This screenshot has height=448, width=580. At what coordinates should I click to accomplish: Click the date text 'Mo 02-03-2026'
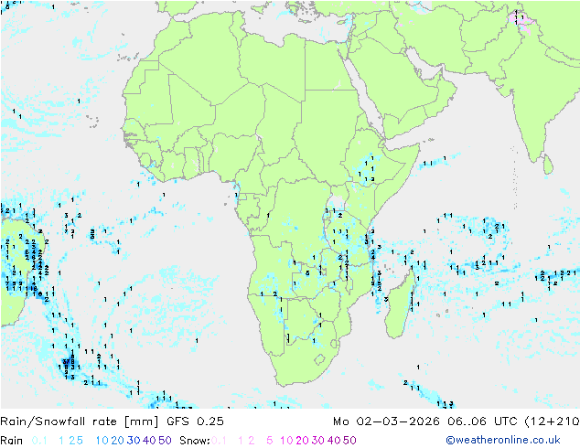386,421
